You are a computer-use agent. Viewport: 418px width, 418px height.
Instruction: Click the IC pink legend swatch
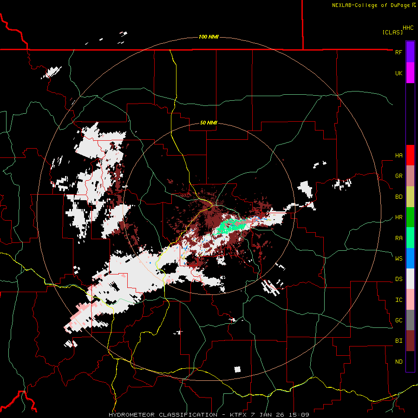(410, 300)
